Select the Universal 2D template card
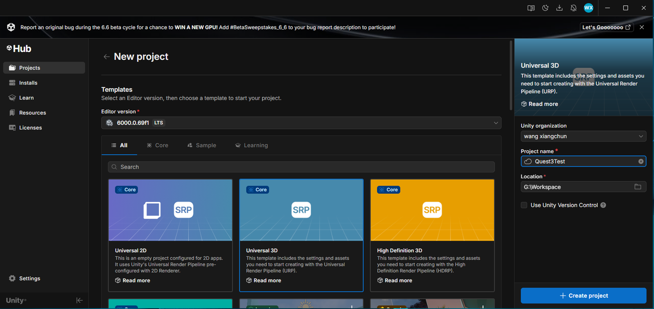Viewport: 654px width, 309px height. 171,235
